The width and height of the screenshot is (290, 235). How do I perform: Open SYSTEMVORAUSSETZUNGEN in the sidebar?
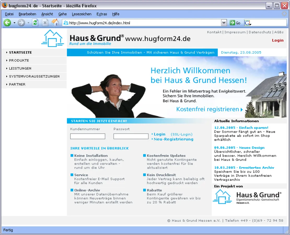tap(34, 77)
